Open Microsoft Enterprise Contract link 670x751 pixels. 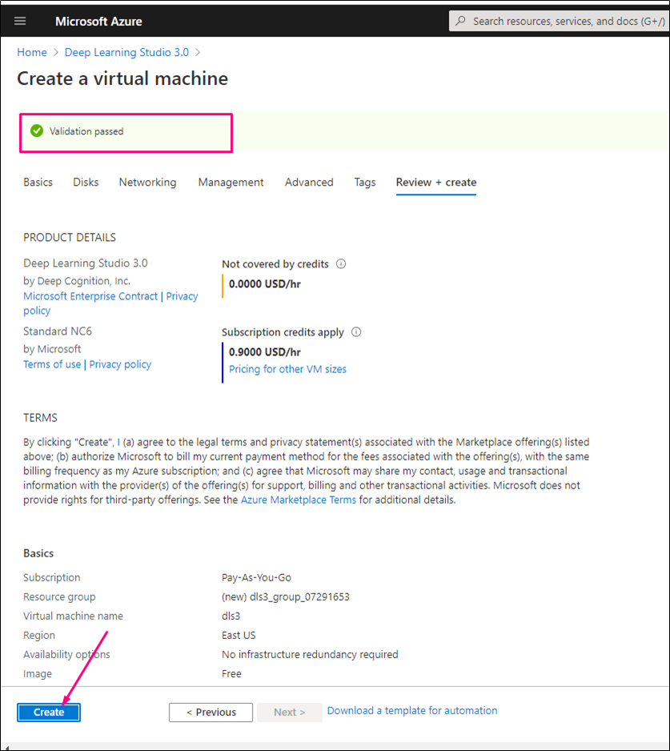click(90, 296)
